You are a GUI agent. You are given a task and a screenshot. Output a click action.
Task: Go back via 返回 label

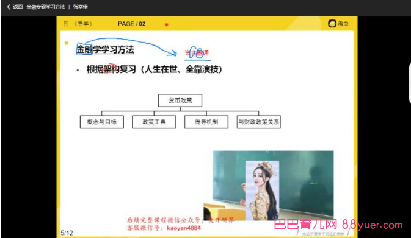point(18,7)
